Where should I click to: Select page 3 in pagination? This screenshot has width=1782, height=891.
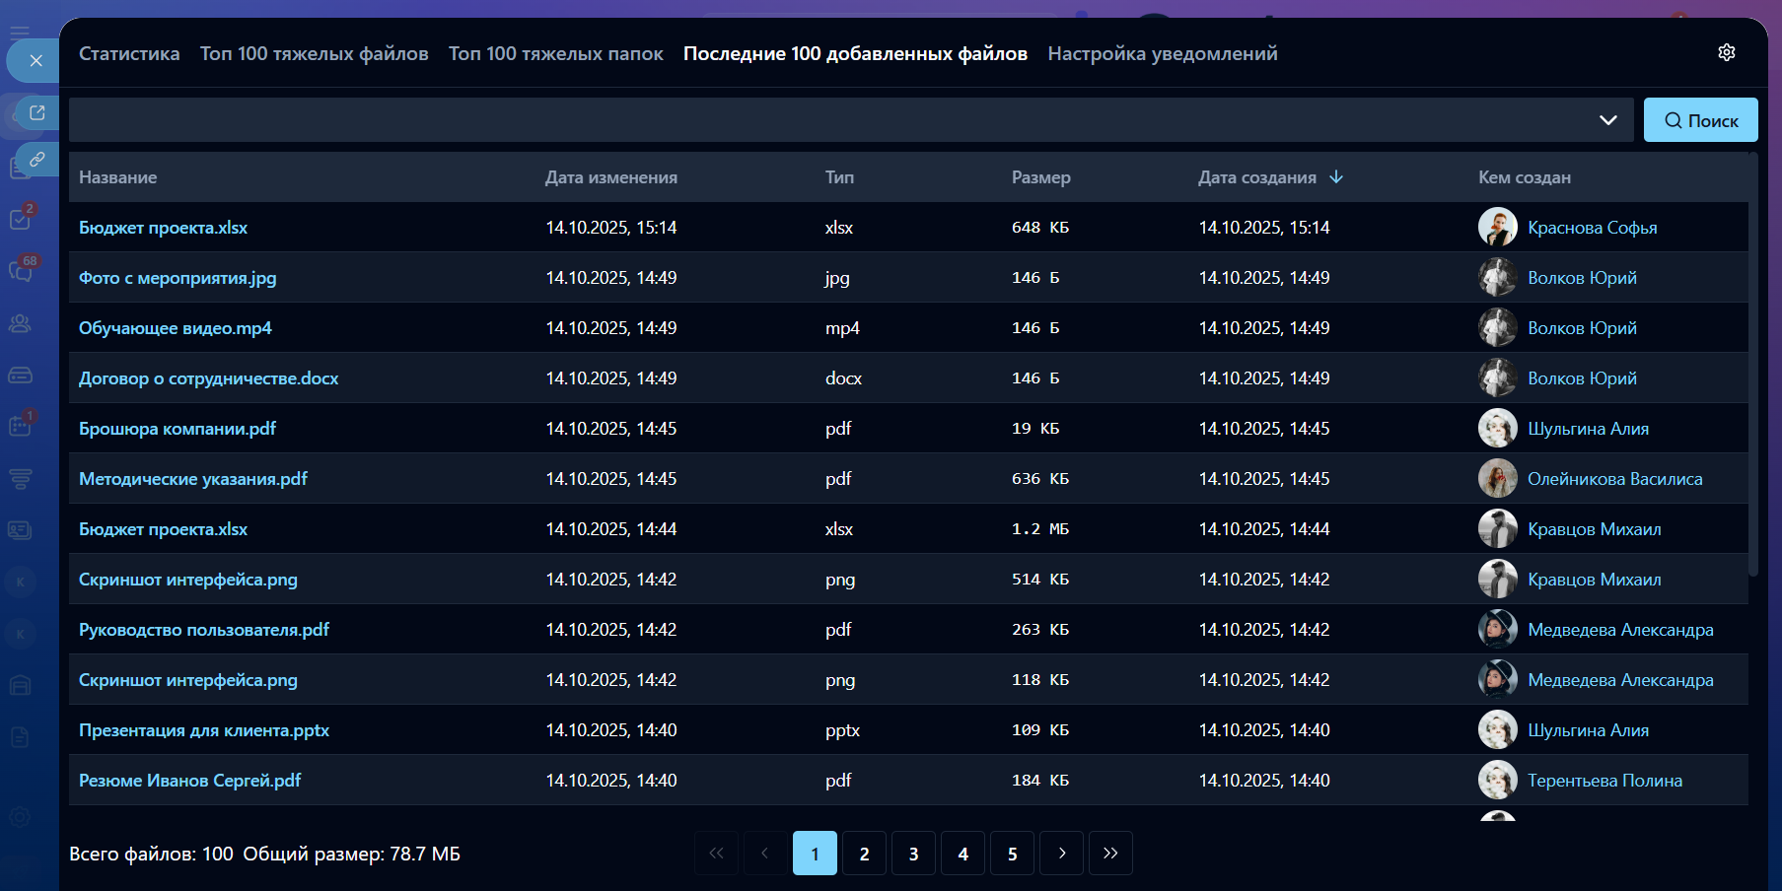click(x=913, y=854)
